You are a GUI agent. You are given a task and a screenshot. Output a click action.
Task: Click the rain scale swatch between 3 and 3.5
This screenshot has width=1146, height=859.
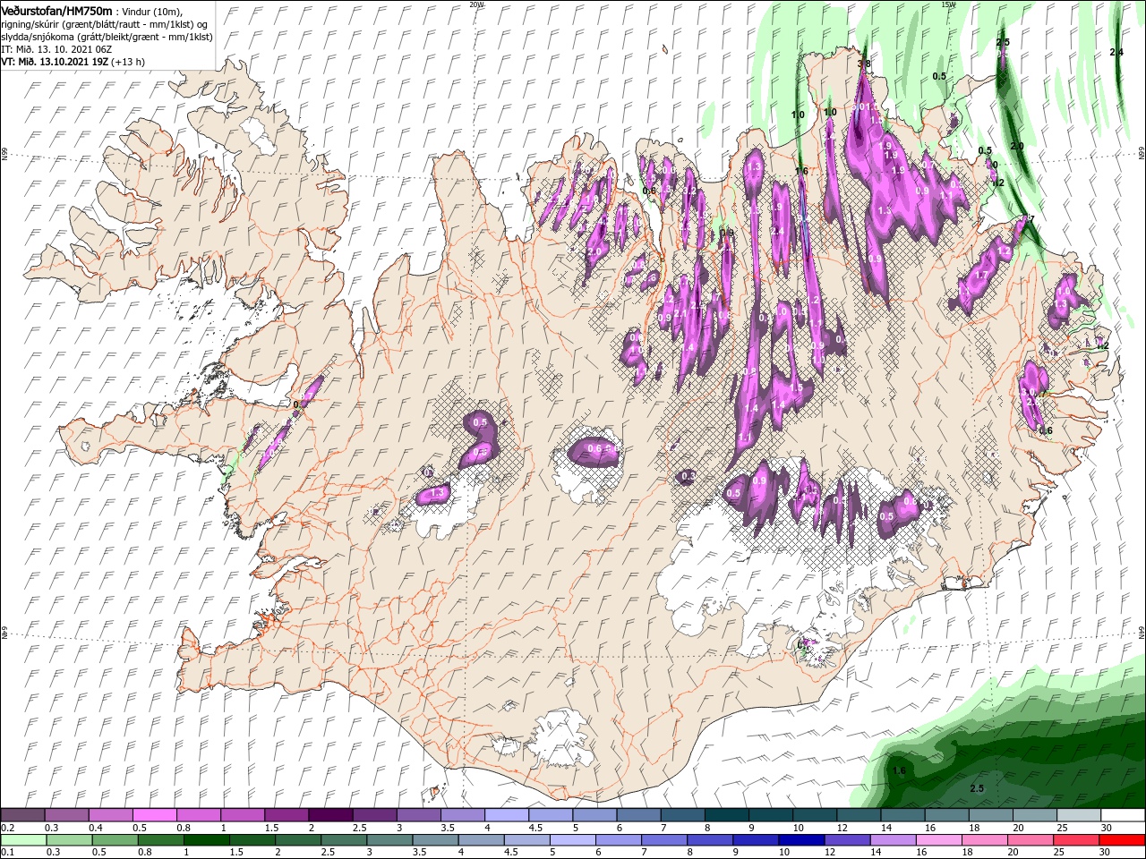point(390,840)
